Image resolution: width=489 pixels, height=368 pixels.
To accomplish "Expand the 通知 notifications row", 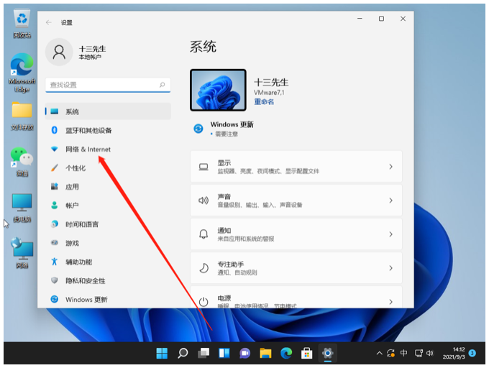I will click(x=296, y=234).
